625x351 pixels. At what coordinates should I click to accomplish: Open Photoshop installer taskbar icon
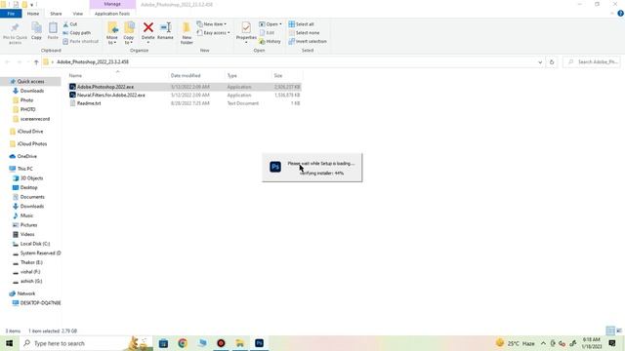pos(259,343)
